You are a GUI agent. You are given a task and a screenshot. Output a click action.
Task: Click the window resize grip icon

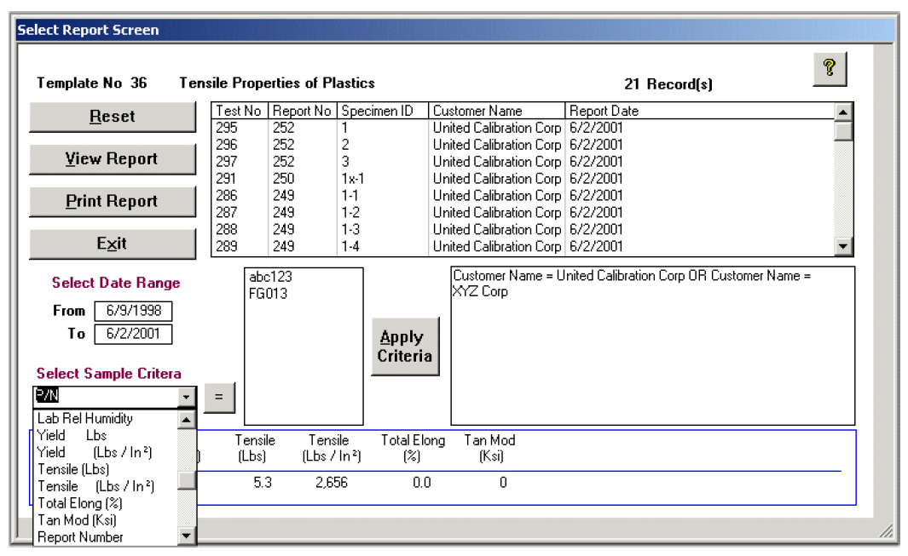887,530
